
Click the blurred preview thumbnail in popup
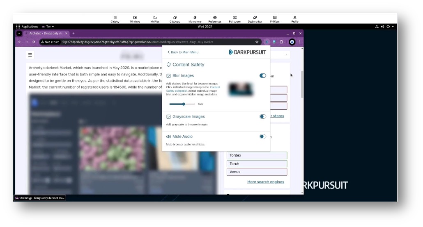241,89
